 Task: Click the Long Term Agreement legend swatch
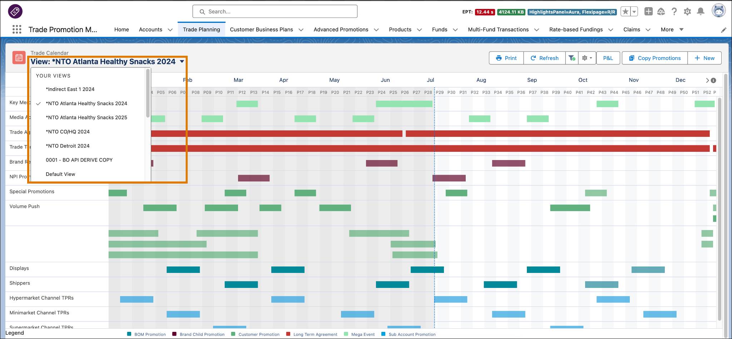[x=288, y=334]
